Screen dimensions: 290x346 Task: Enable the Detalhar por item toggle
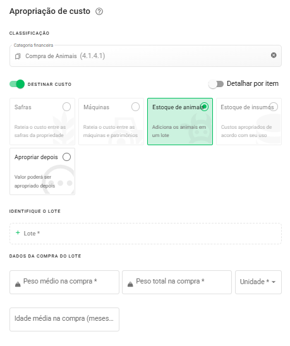tap(216, 84)
